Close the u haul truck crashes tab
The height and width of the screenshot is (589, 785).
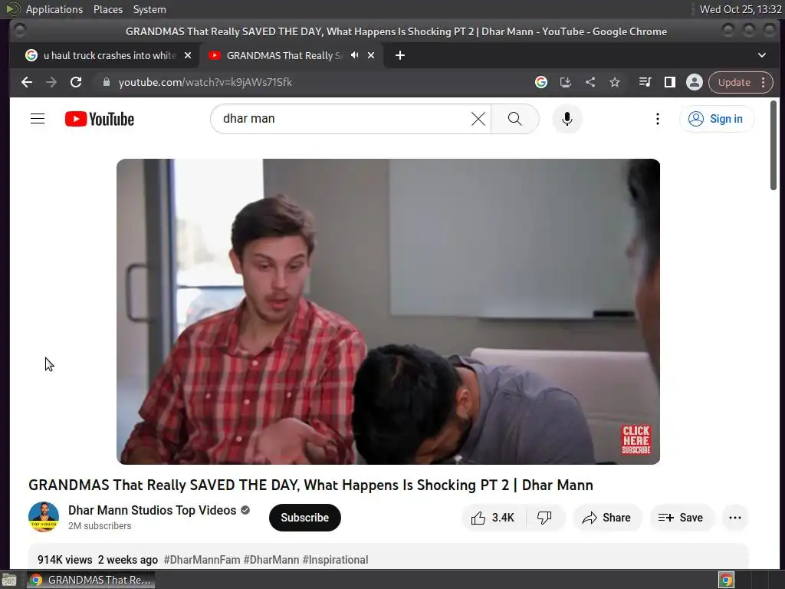tap(188, 55)
